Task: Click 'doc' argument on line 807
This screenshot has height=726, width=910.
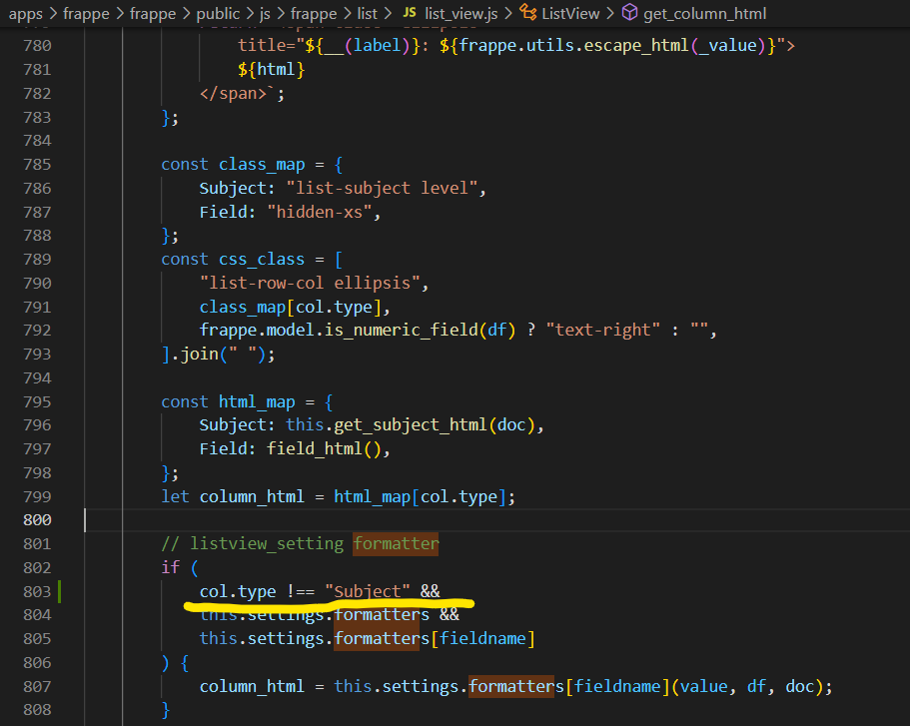Action: pyautogui.click(x=800, y=687)
